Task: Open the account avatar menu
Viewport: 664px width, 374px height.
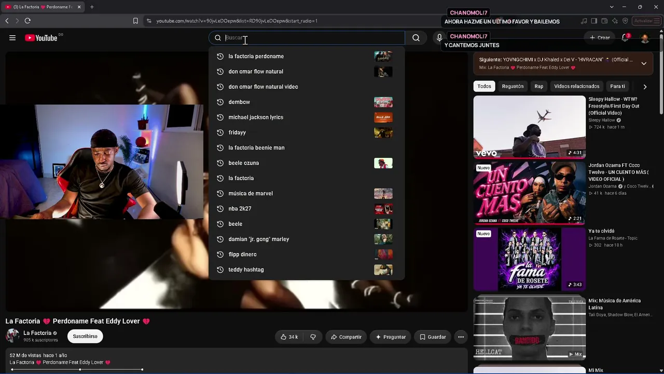Action: pos(645,38)
